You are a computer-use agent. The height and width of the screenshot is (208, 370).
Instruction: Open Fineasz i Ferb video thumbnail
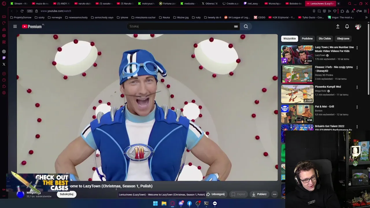pos(297,74)
